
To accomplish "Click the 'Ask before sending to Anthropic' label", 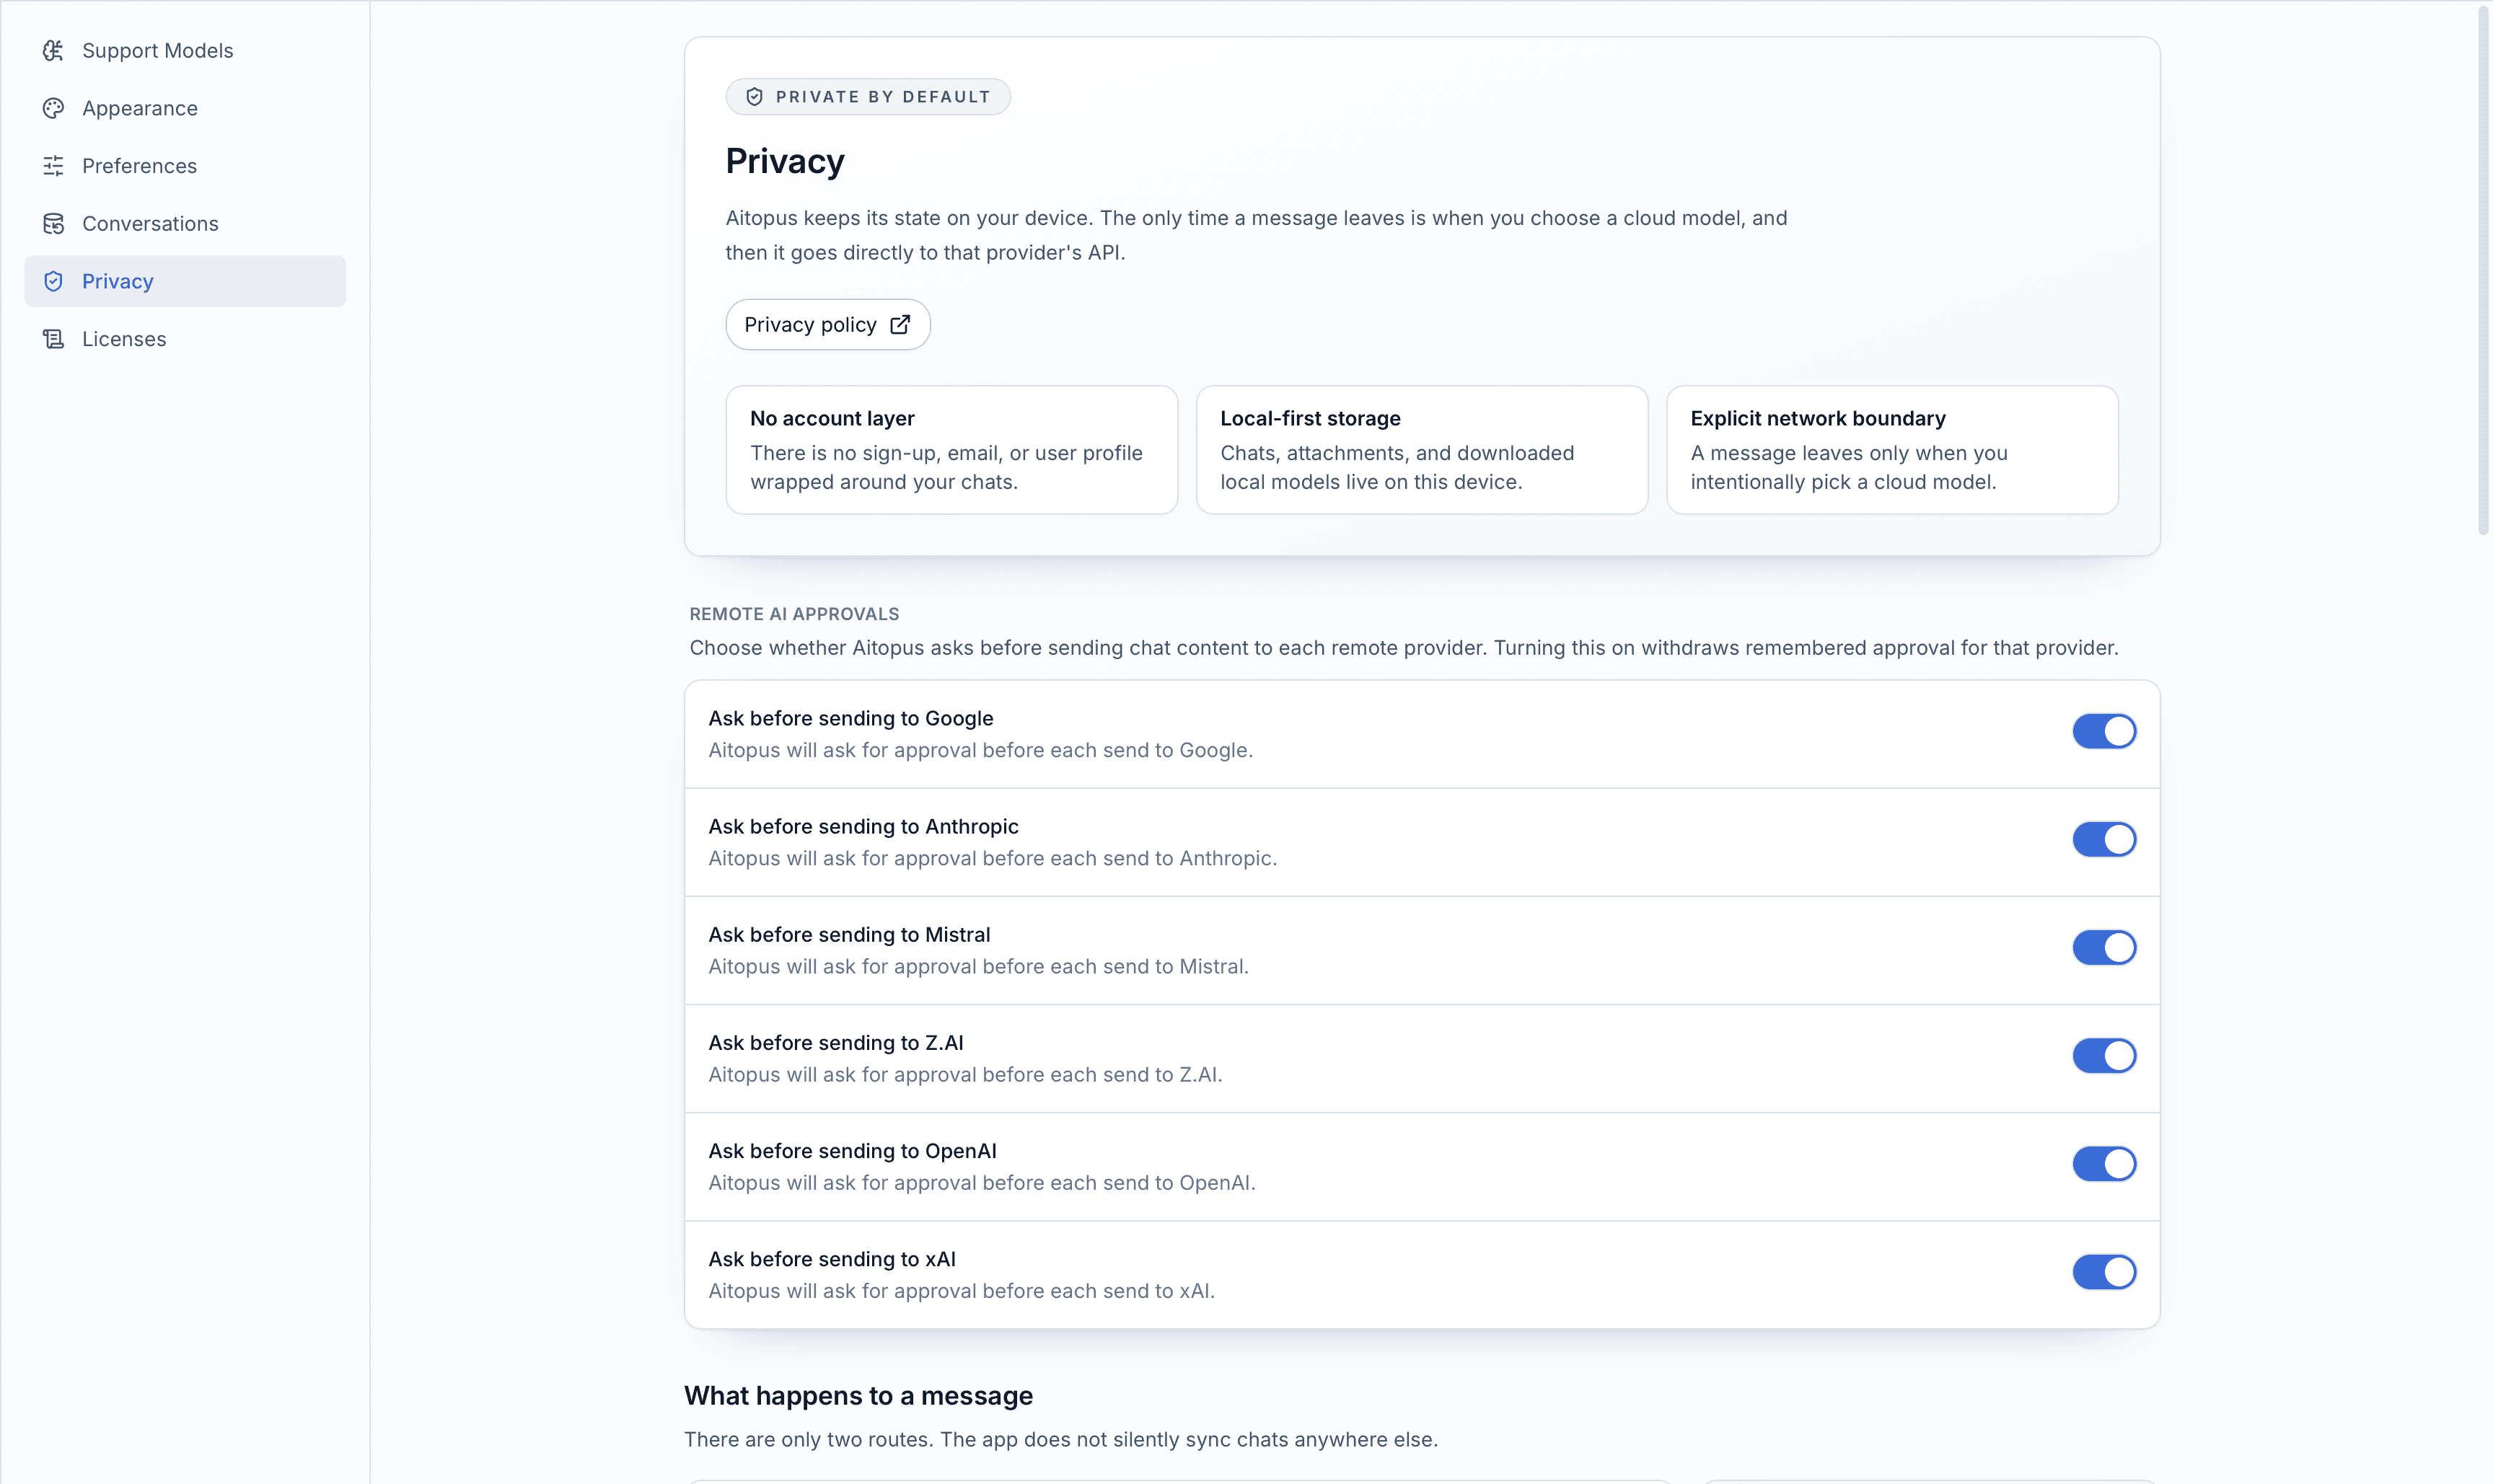I will (x=863, y=826).
